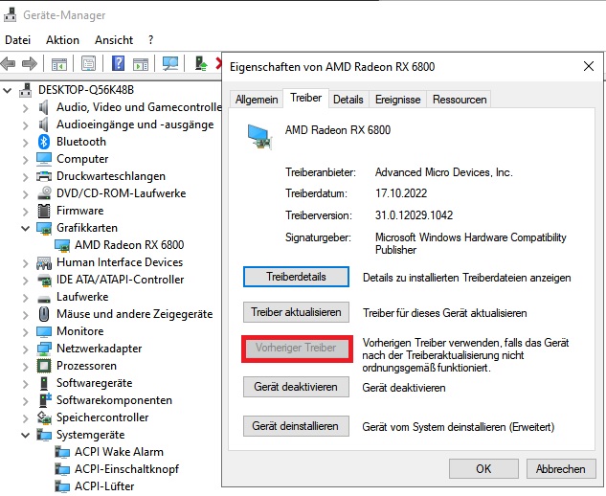
Task: Click the Grafikkarten display adapter icon
Action: [44, 228]
